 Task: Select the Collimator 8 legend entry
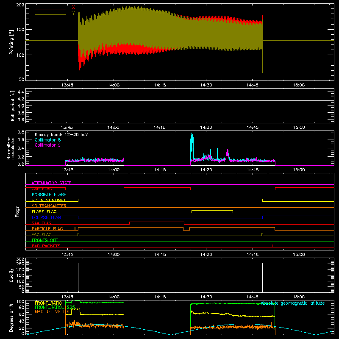[x=47, y=140]
